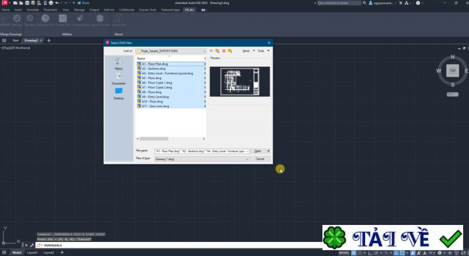Select the A4 - Entry Level - Furniture Layout.dwg file
Screen dimensions: 469x256
[x=166, y=73]
